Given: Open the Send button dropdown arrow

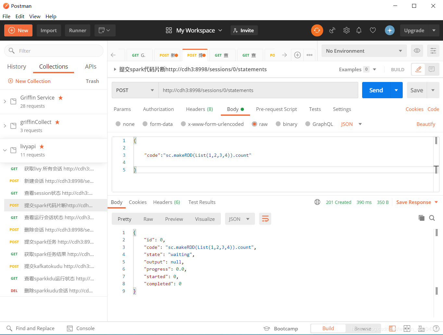Looking at the screenshot, I should click(396, 90).
